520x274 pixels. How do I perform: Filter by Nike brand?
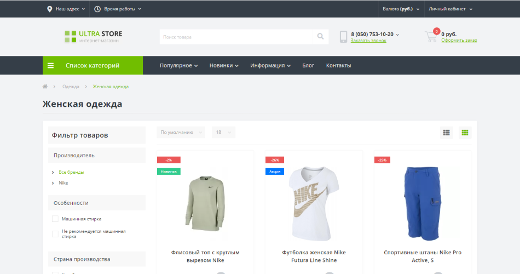[x=63, y=182]
